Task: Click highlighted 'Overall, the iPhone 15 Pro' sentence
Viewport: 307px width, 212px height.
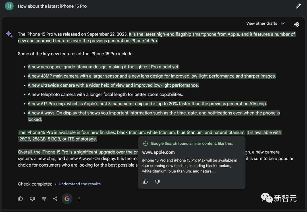Action: pyautogui.click(x=78, y=152)
